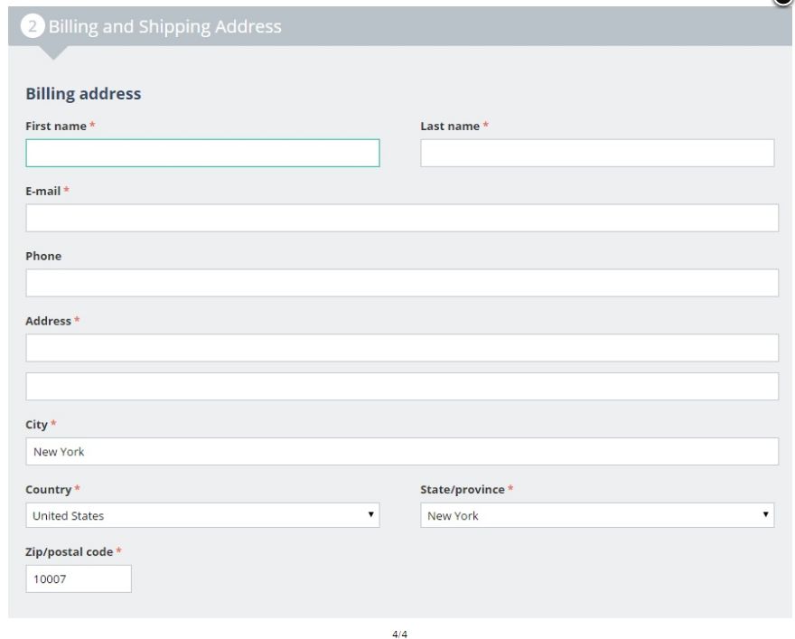Click the second Address line field
This screenshot has width=795, height=639.
click(x=402, y=386)
